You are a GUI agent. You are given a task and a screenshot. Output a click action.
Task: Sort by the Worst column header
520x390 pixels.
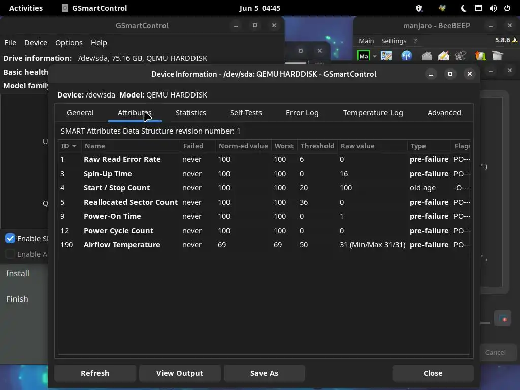pyautogui.click(x=284, y=146)
